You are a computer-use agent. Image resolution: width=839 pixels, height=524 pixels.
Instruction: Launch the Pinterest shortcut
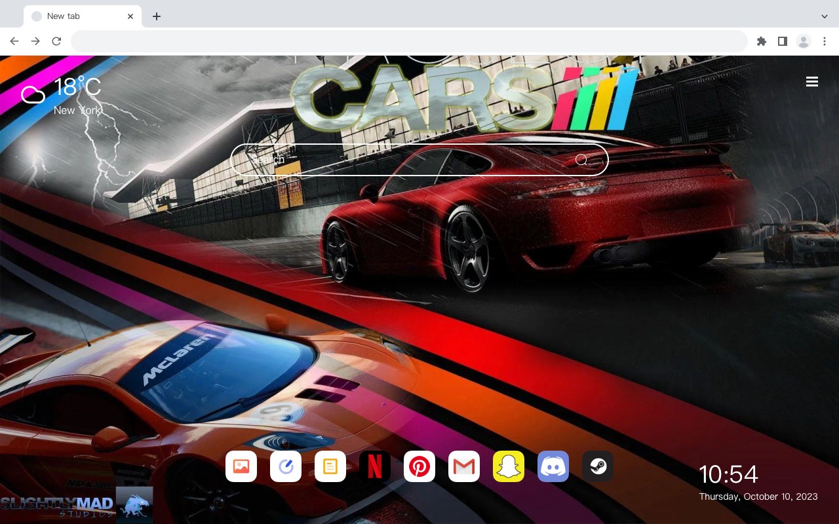pyautogui.click(x=419, y=466)
